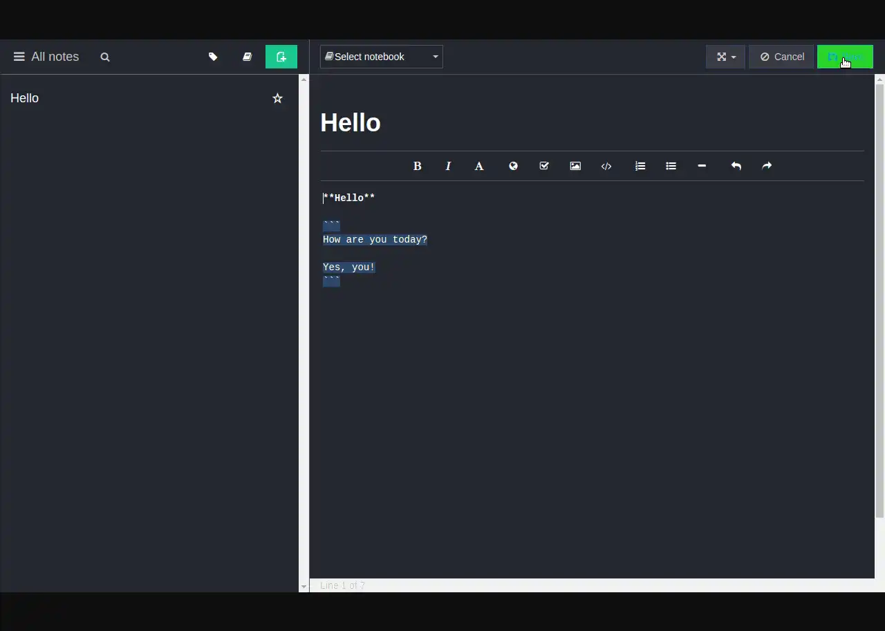Click the notes list scrollbar up arrow

304,79
